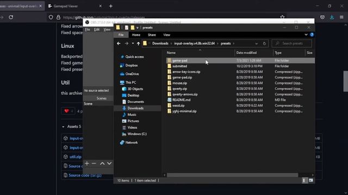348x195 pixels.
Task: Switch to details view layout icon
Action: [x=304, y=180]
